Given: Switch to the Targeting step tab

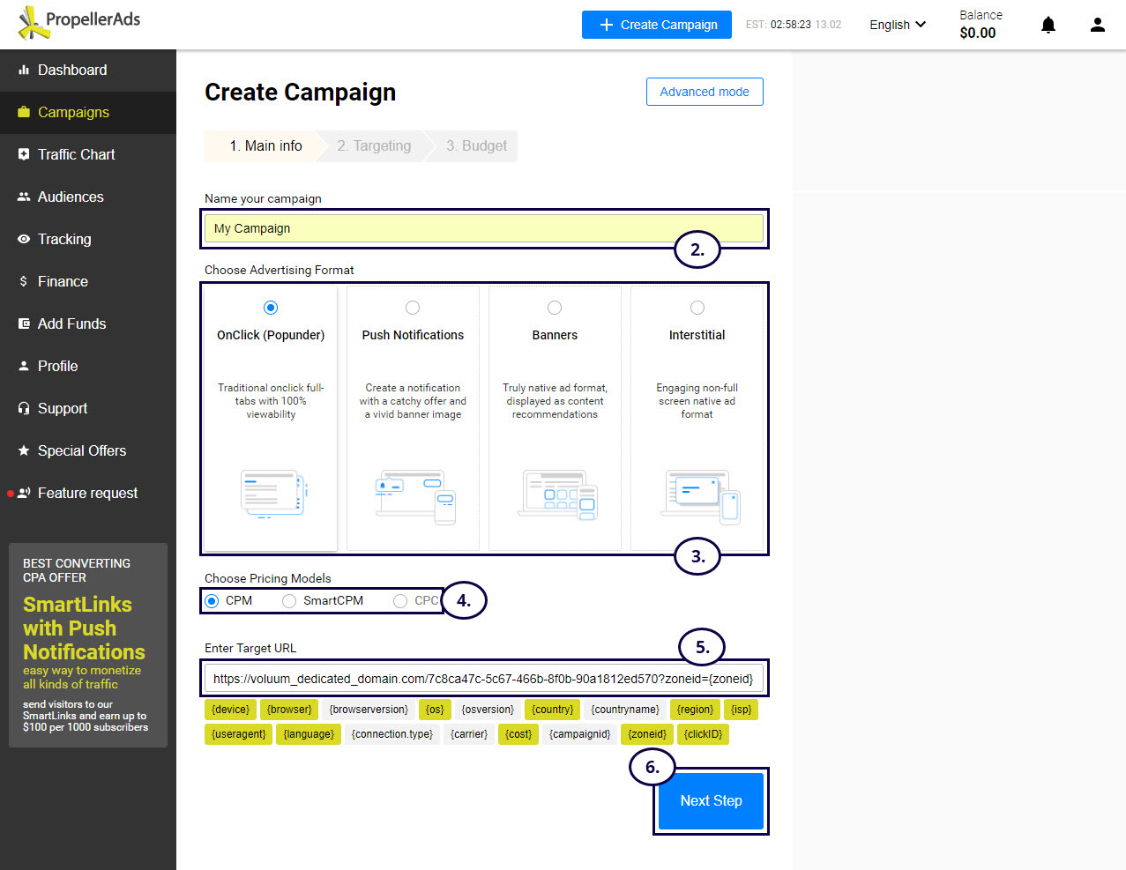Looking at the screenshot, I should 374,146.
